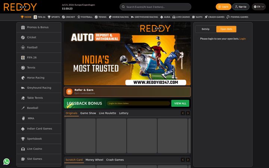Viewport: 269px width, 168px height.
Task: Click the greyhound icon in sidebar
Action: (x=23, y=88)
